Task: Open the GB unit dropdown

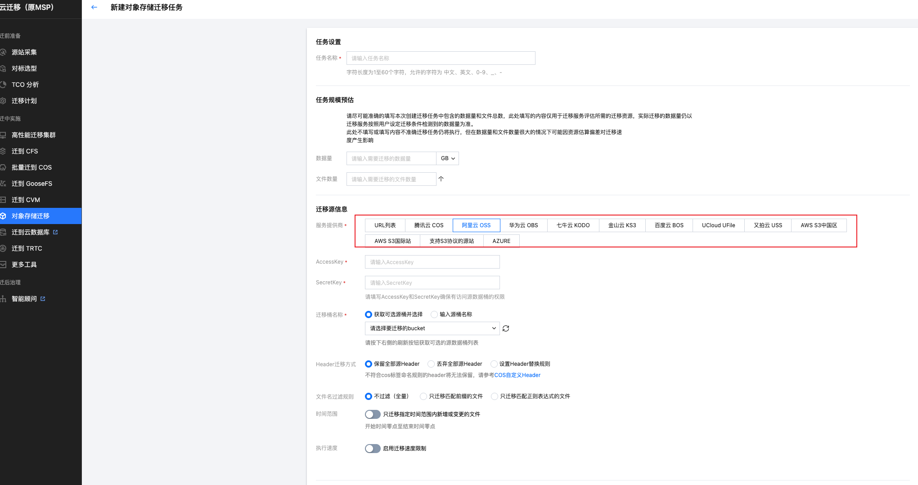Action: [447, 158]
